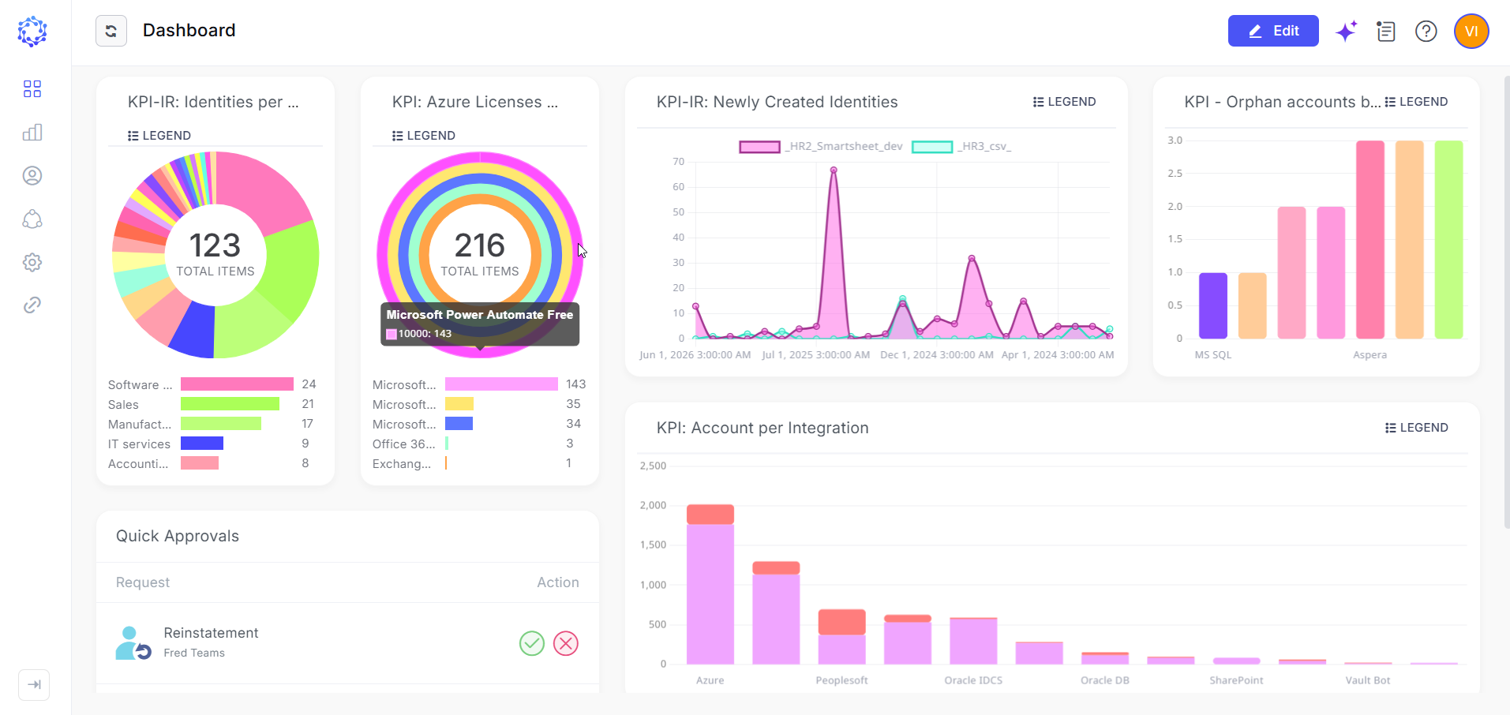Click the Reinstatement request title
The image size is (1510, 715).
211,633
